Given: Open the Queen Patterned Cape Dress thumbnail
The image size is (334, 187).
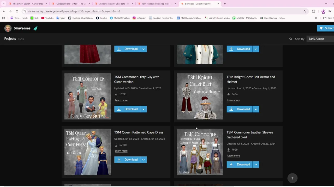Looking at the screenshot, I should tap(88, 152).
